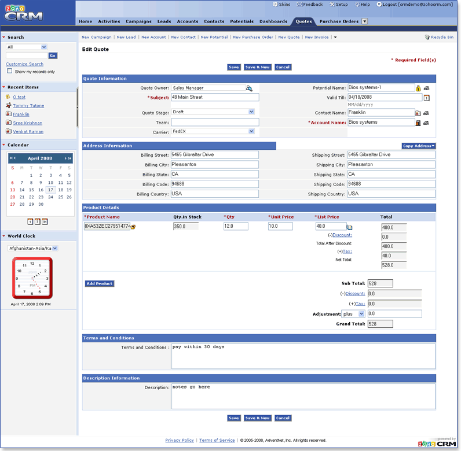Expand the Carrier dropdown showing FedEX
Screen dimensions: 461x451
pos(251,131)
